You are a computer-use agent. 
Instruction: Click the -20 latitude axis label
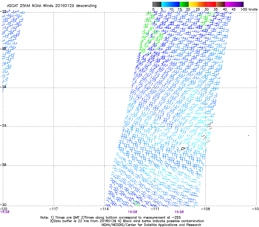point(3,11)
